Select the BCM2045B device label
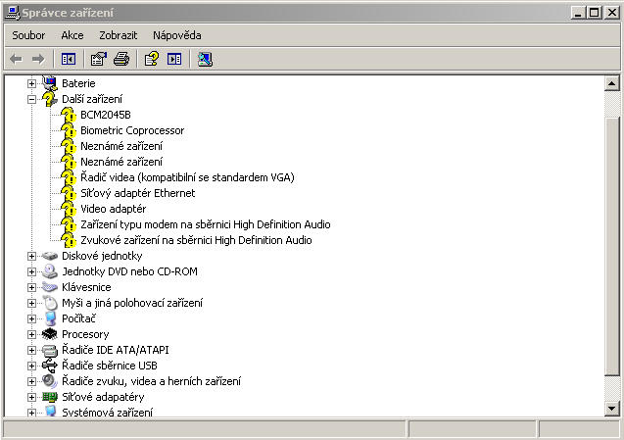624x440 pixels. [106, 115]
